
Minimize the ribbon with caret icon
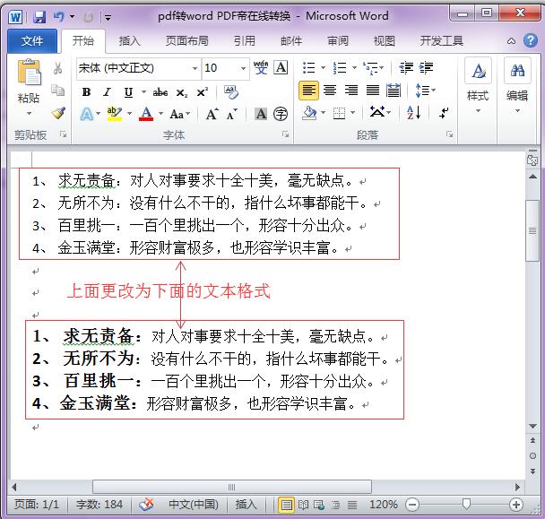[511, 41]
